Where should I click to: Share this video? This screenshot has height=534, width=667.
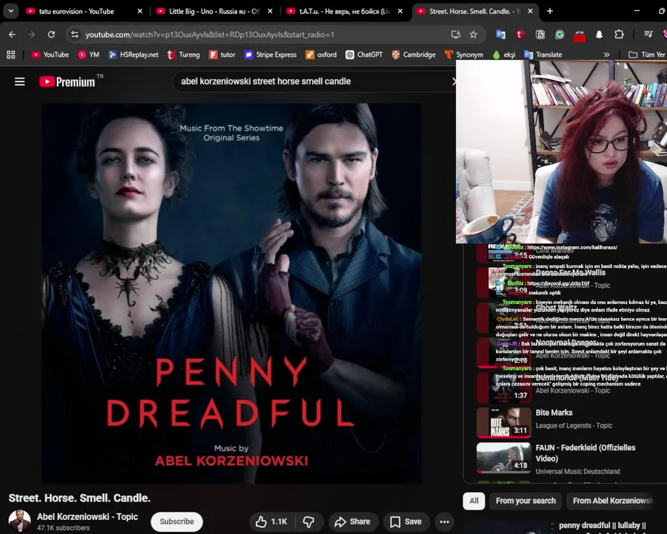pos(353,521)
